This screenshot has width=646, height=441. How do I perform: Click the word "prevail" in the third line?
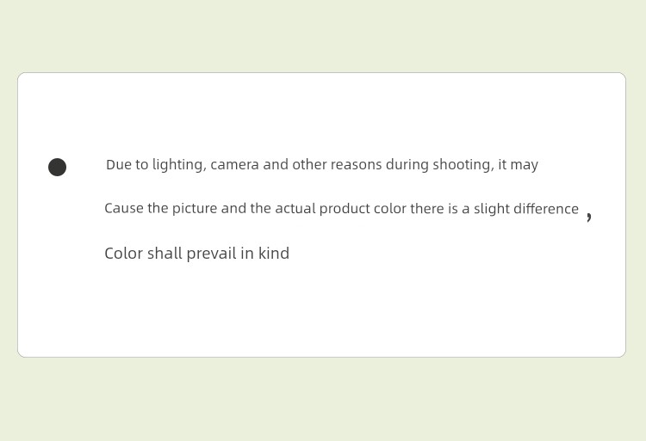[211, 254]
